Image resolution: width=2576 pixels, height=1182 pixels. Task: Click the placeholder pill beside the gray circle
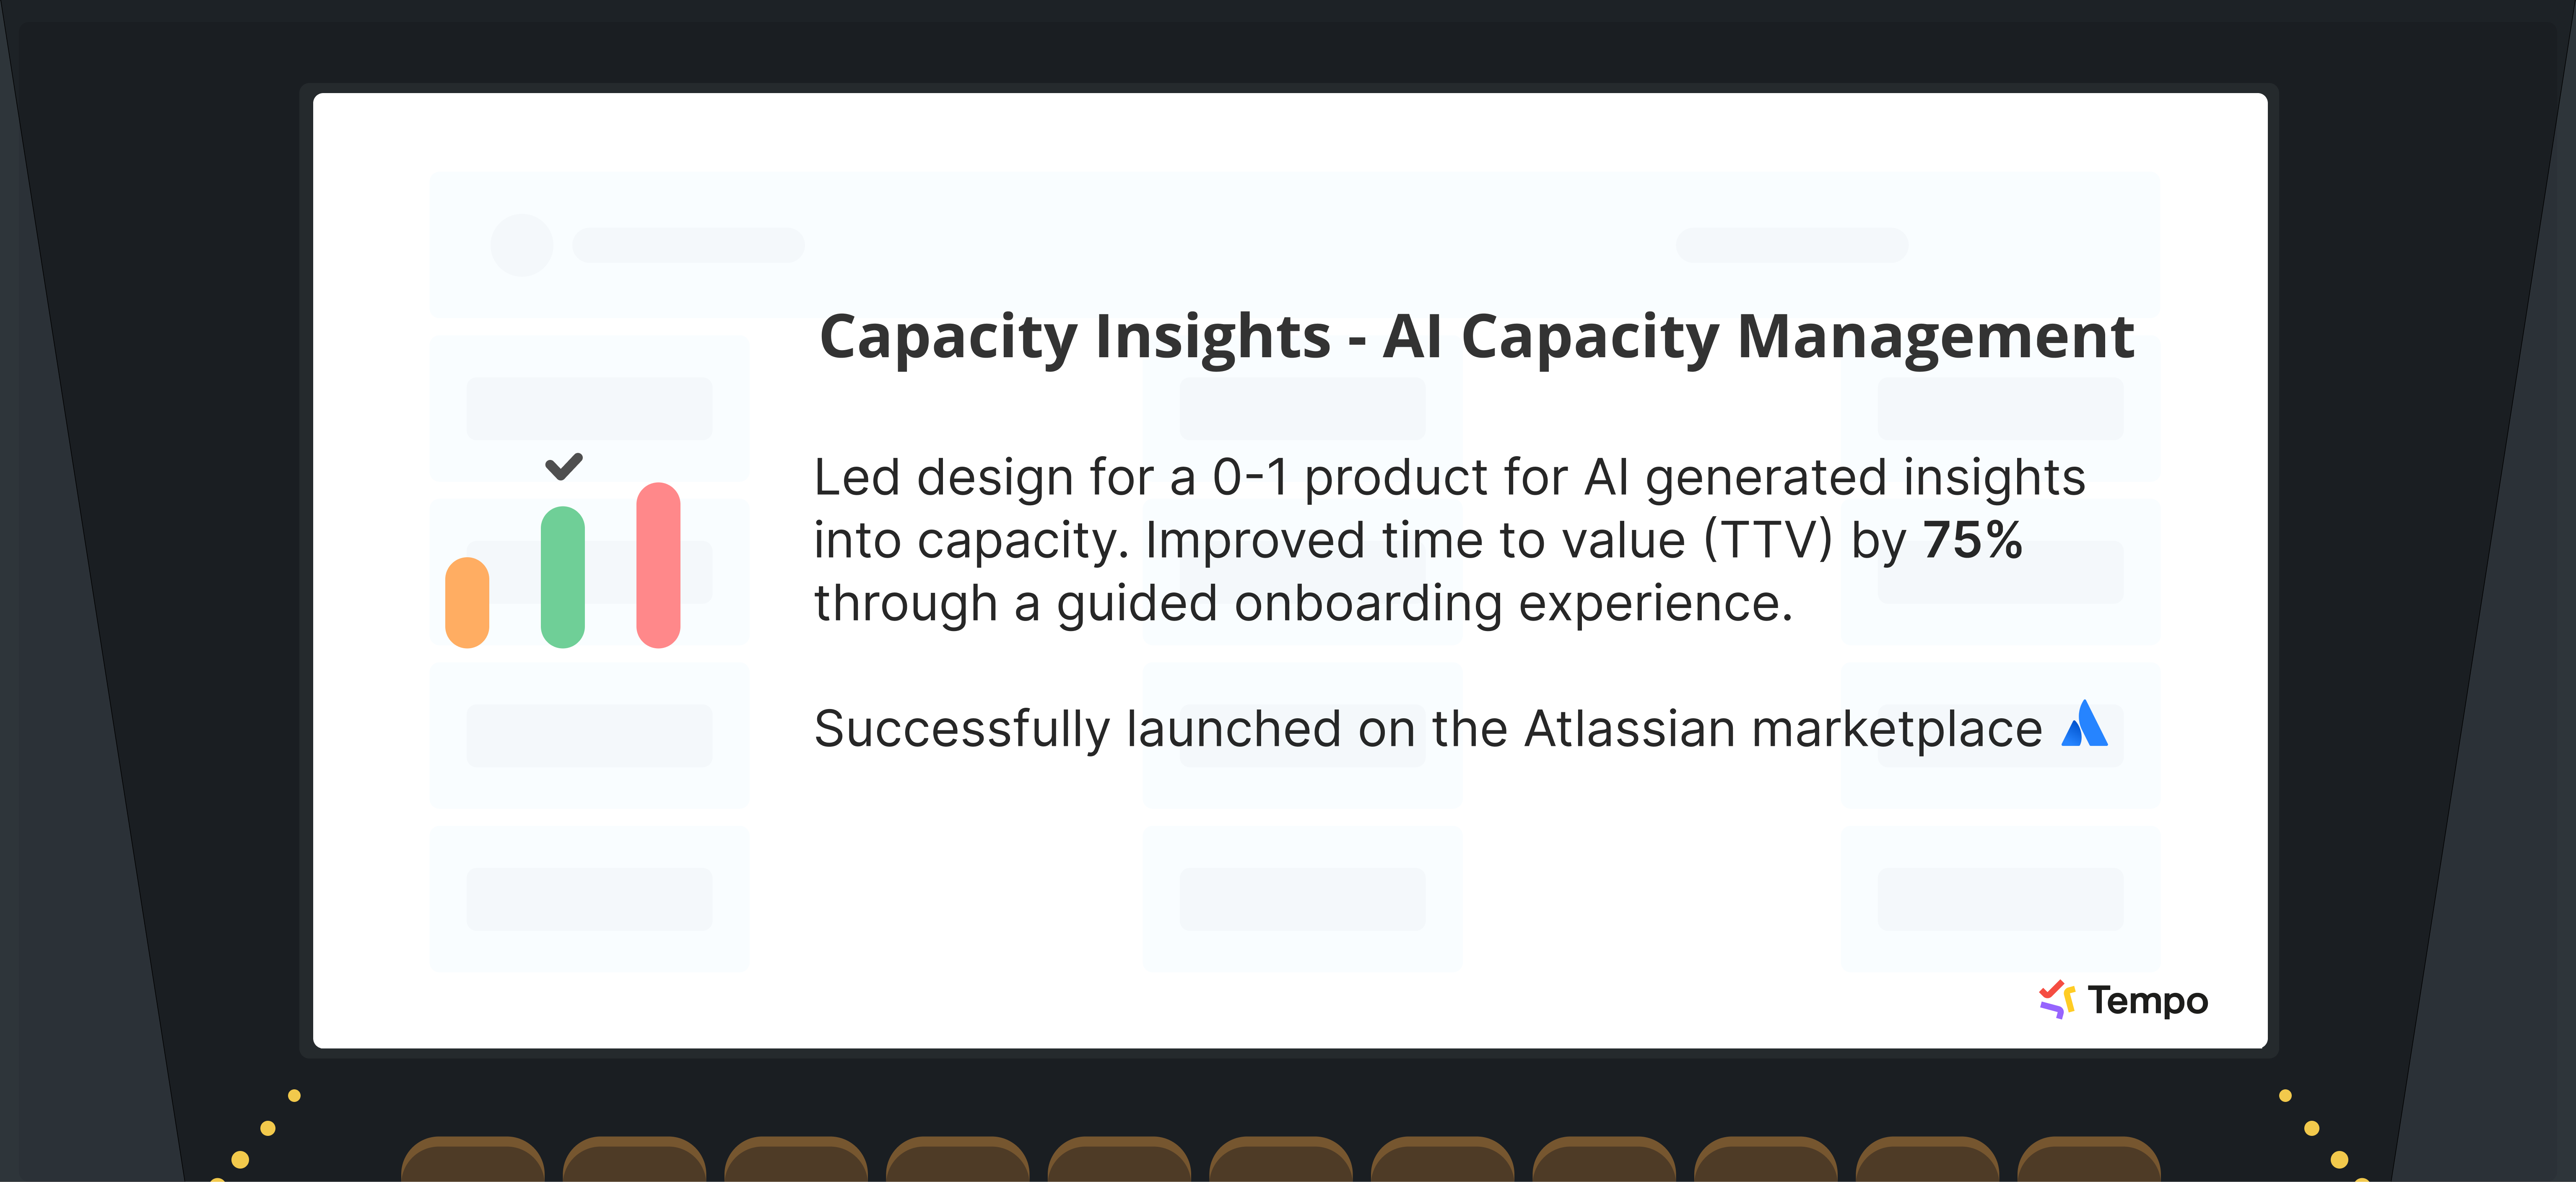click(x=688, y=245)
